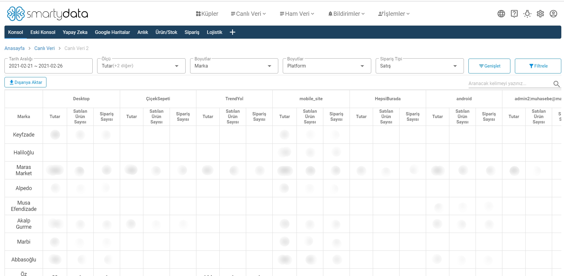Click Satılan Ürün Sayısı under HepsiBurada

coord(386,117)
